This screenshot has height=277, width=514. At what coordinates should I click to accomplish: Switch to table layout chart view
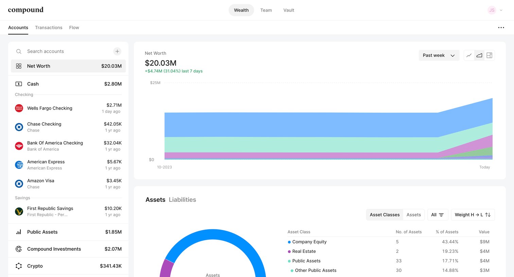[x=490, y=55]
